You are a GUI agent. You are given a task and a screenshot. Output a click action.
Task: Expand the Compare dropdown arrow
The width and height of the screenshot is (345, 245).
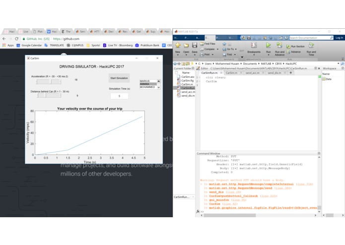(217, 49)
